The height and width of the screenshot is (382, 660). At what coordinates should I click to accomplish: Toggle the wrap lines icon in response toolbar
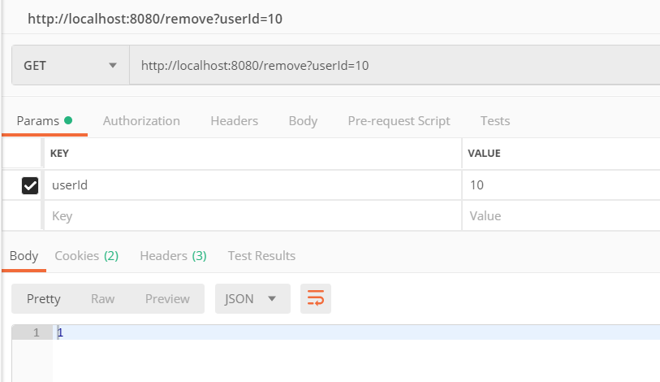point(315,298)
